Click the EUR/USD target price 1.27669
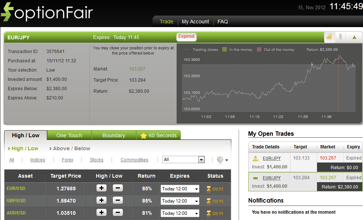Viewport: 363px width, 220px height. [x=66, y=188]
